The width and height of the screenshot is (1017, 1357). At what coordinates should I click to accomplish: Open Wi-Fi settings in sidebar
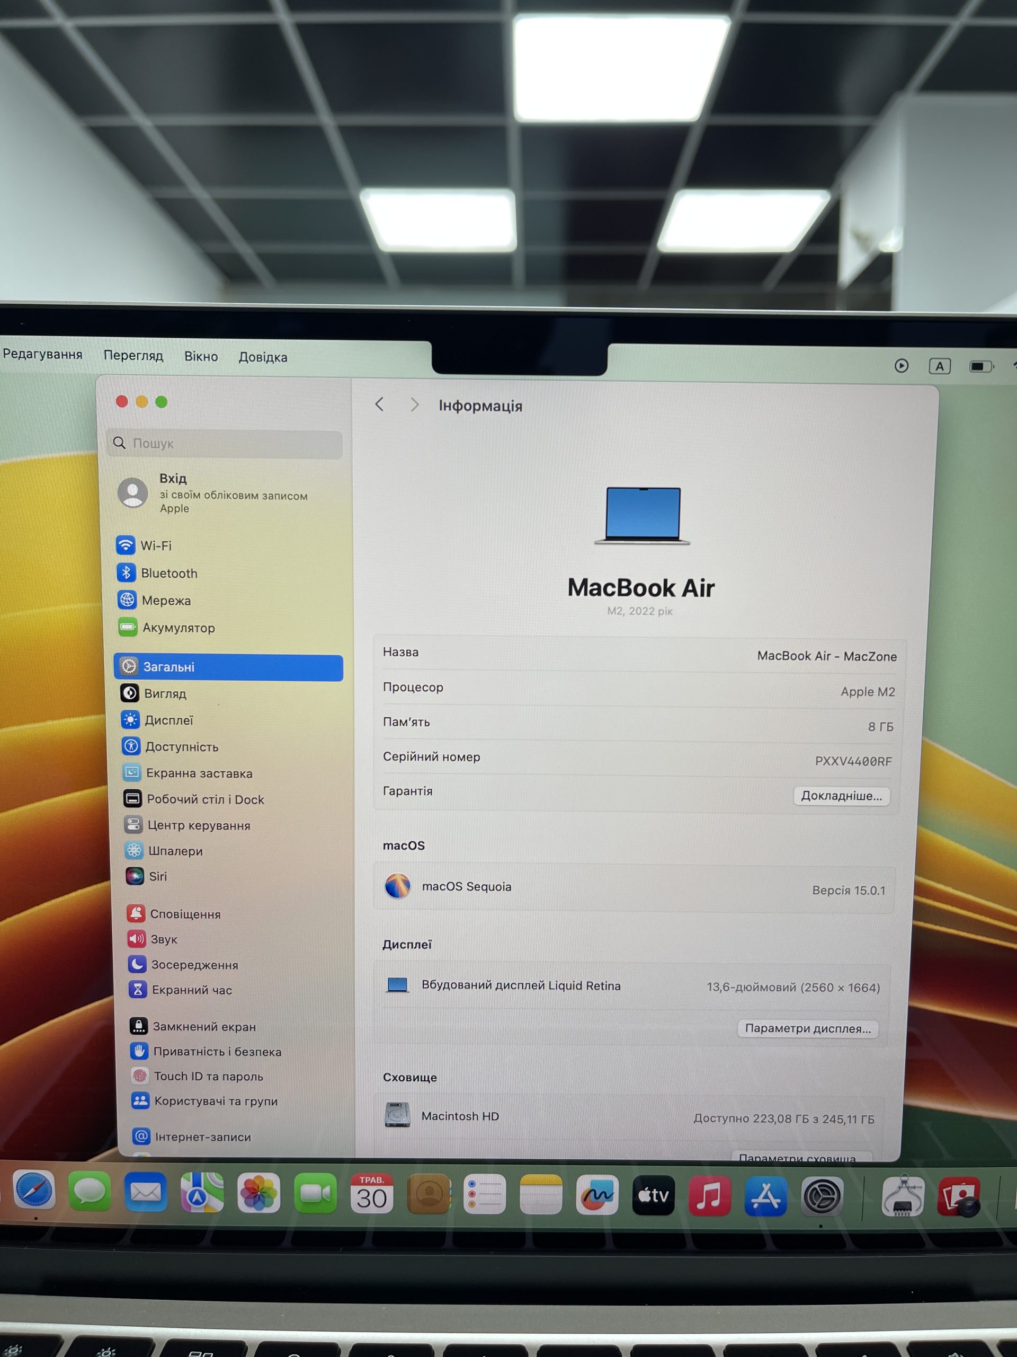pyautogui.click(x=144, y=545)
